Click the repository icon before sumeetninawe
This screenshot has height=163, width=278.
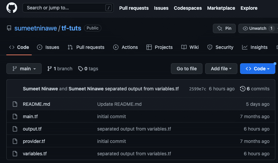pyautogui.click(x=9, y=28)
